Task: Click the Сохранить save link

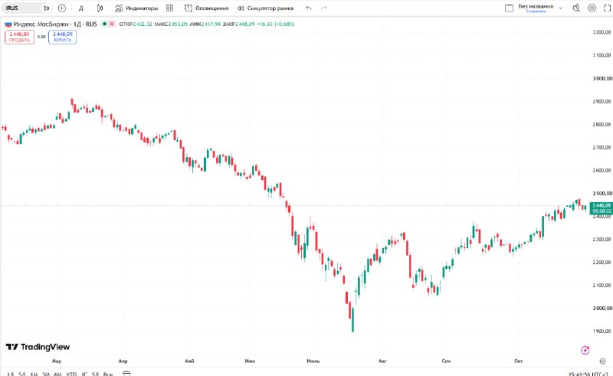Action: pos(536,11)
